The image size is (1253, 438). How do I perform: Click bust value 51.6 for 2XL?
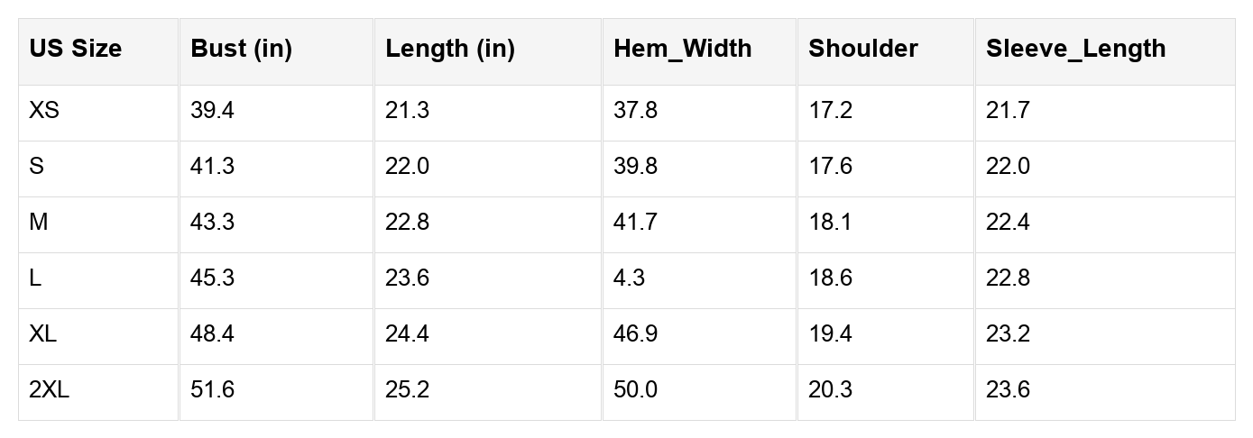coord(213,390)
